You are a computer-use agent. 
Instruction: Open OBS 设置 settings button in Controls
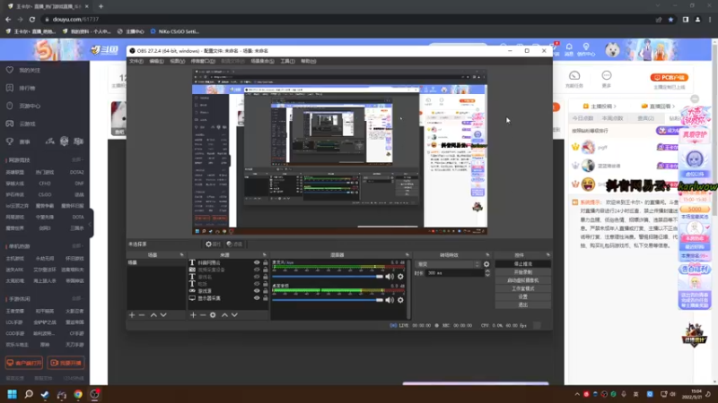[522, 297]
